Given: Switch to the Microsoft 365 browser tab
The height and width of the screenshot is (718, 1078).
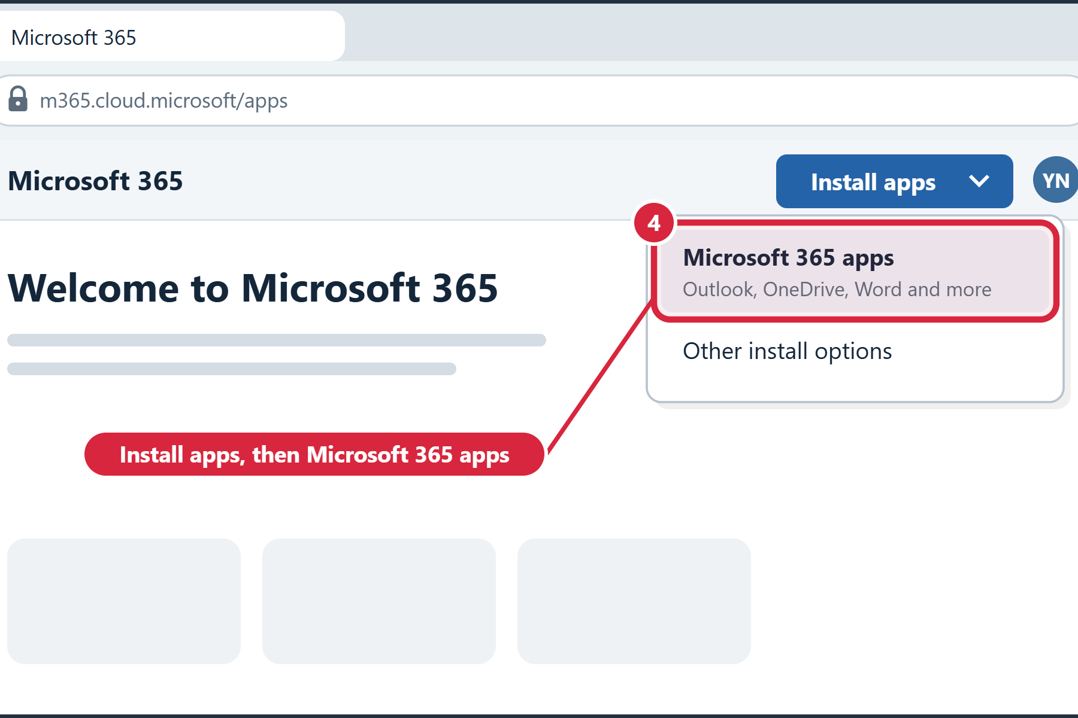Looking at the screenshot, I should (x=171, y=37).
